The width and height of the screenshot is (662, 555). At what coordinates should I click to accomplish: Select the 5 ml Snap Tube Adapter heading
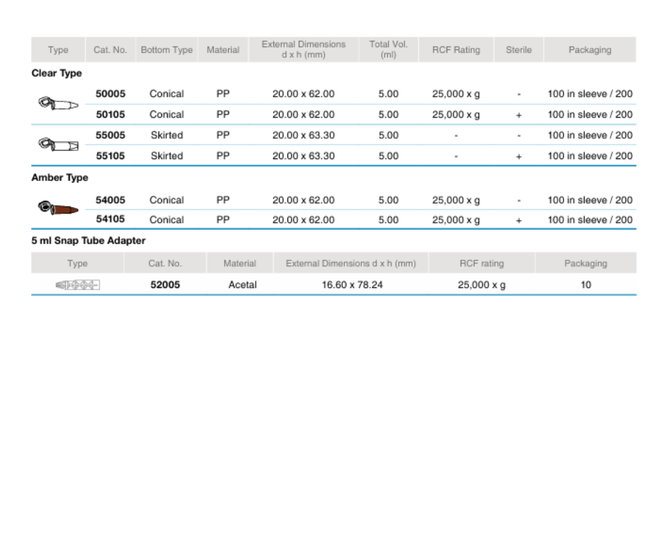point(89,241)
